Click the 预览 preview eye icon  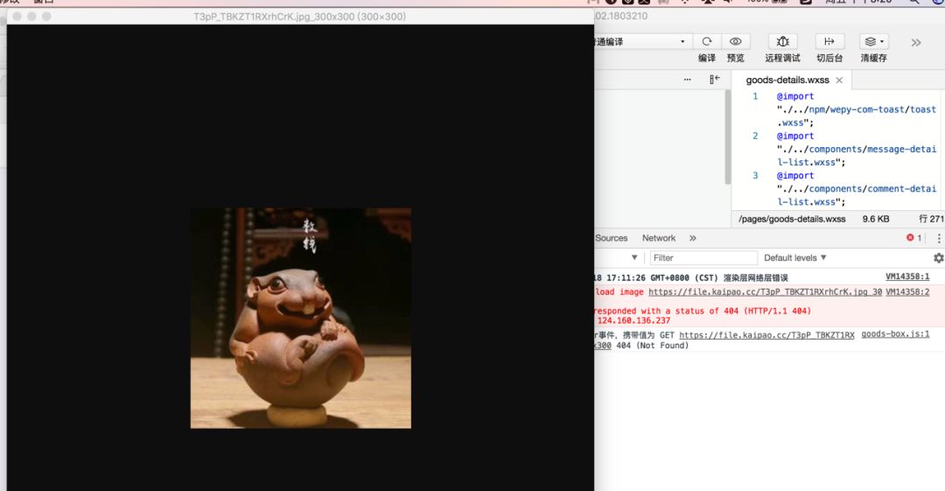click(735, 41)
